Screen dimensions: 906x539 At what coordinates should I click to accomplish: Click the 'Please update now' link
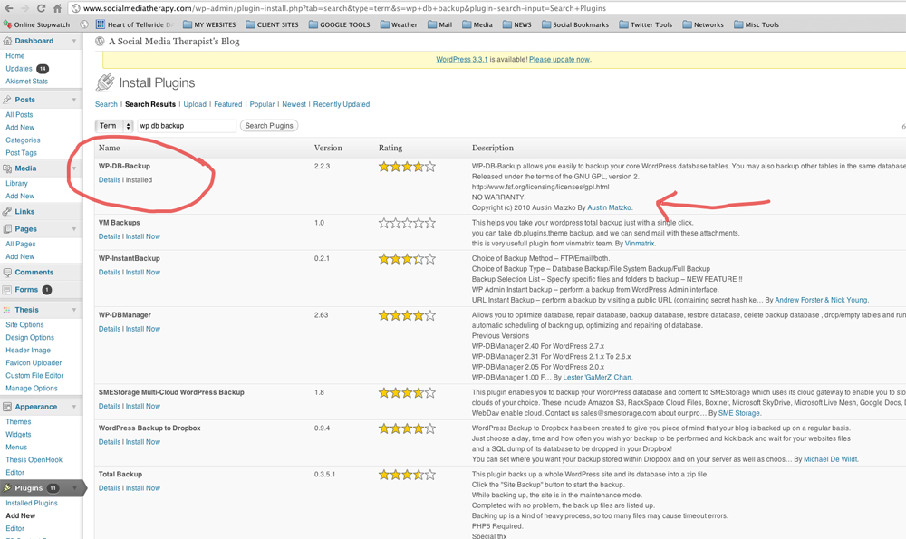(559, 60)
